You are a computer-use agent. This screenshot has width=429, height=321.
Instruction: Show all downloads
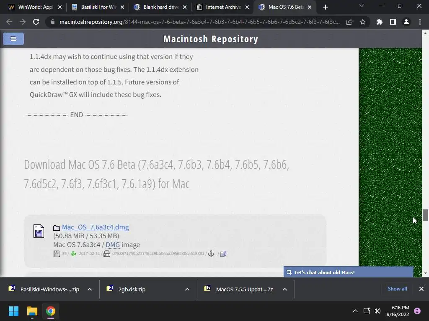[x=397, y=289]
